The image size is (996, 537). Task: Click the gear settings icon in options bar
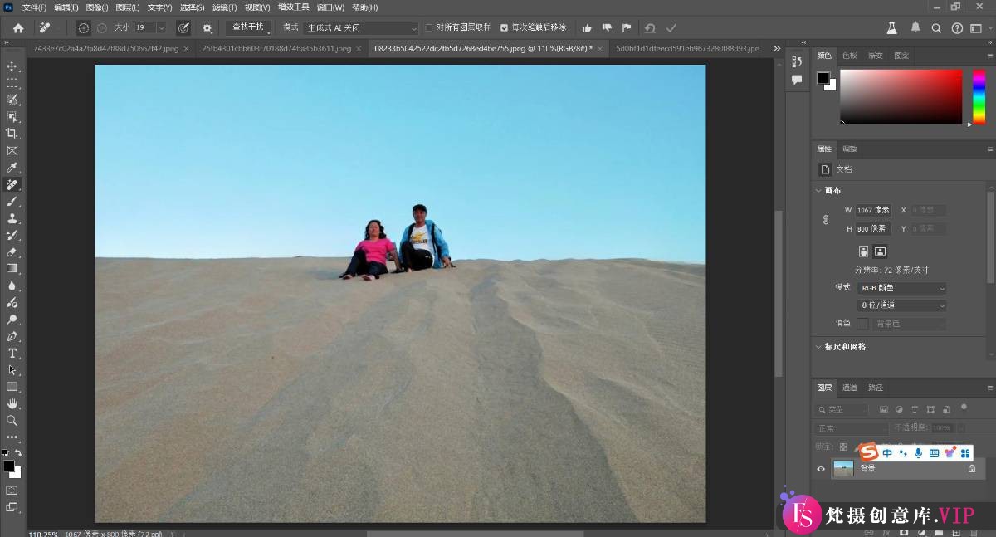click(x=207, y=28)
